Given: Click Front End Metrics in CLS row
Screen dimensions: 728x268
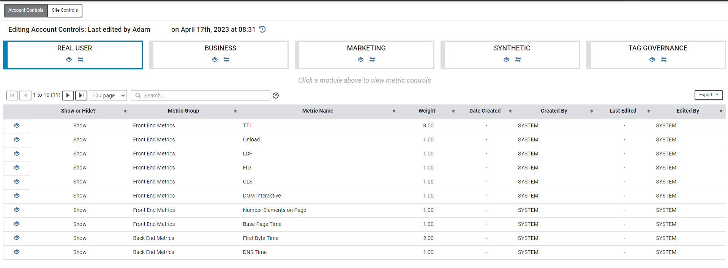Looking at the screenshot, I should pos(154,182).
